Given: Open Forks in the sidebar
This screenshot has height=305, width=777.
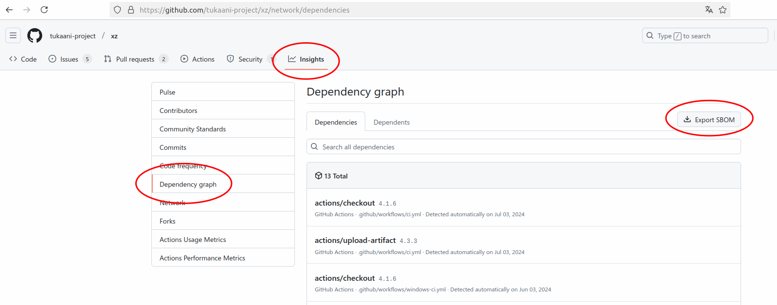Looking at the screenshot, I should pyautogui.click(x=223, y=221).
